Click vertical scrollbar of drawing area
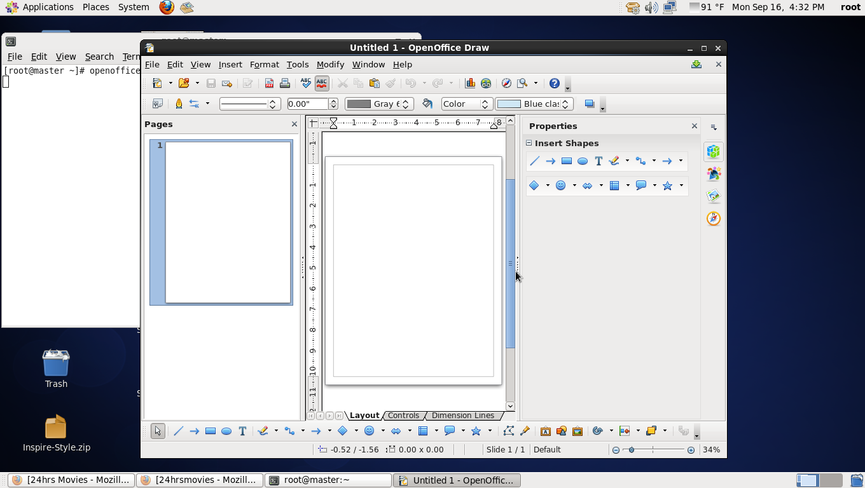This screenshot has width=865, height=488. click(510, 263)
